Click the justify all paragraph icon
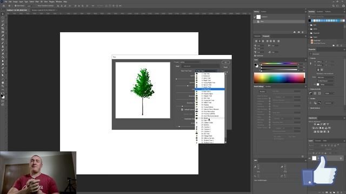This screenshot has height=194, width=346. click(278, 41)
